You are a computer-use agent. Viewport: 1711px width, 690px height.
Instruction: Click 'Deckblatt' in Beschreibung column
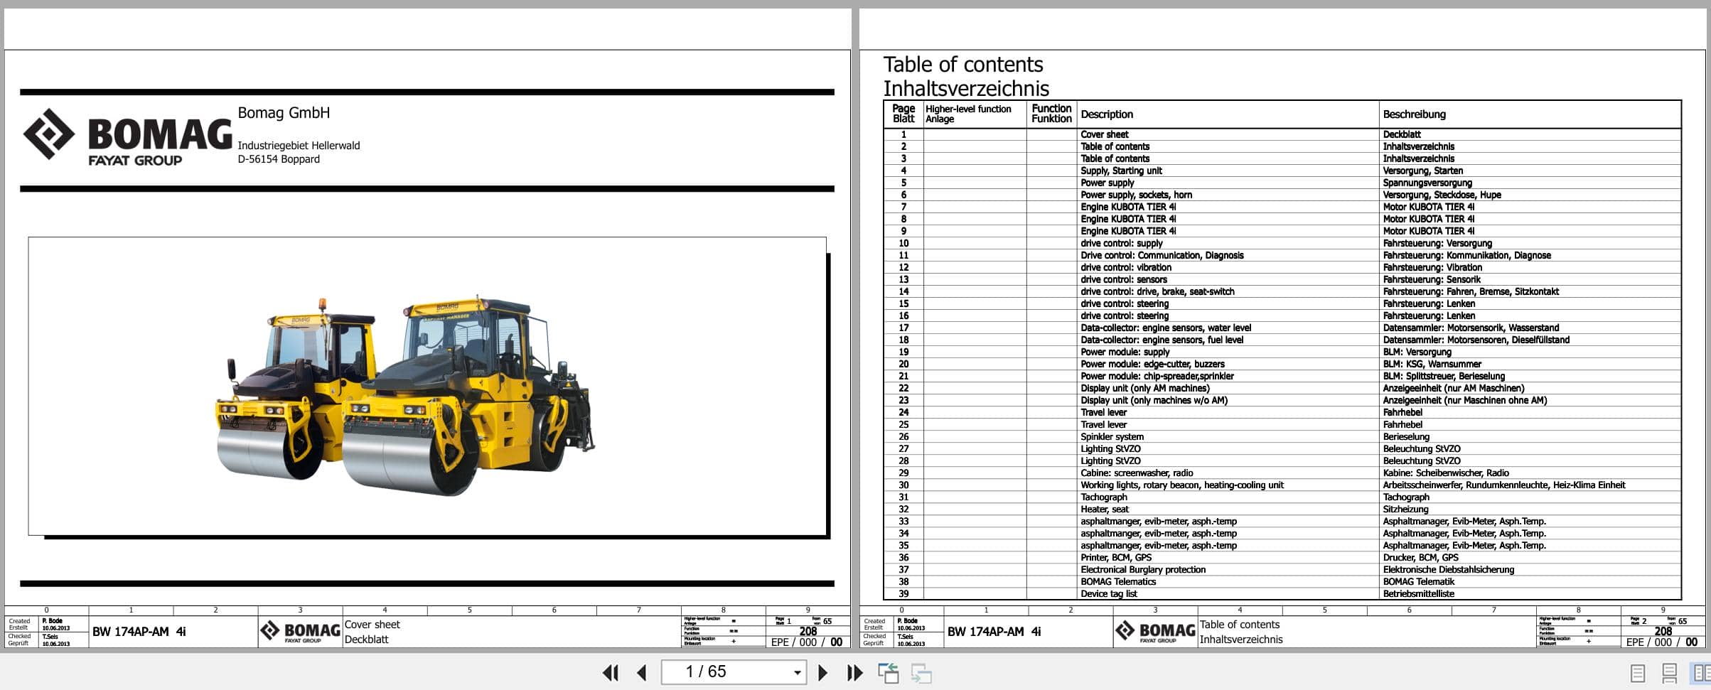pos(1402,134)
